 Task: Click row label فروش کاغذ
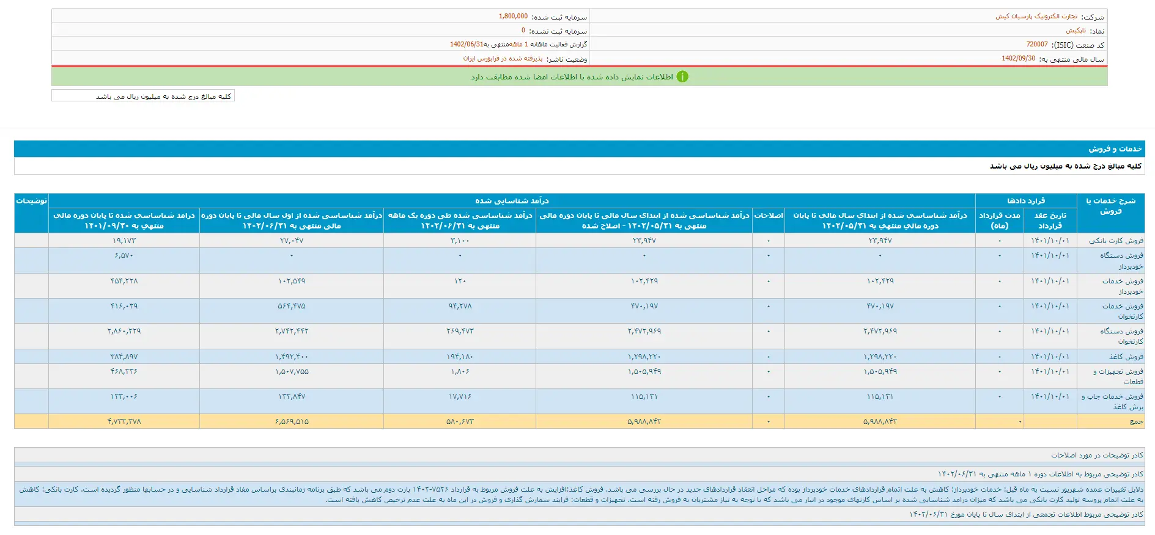pyautogui.click(x=1126, y=357)
